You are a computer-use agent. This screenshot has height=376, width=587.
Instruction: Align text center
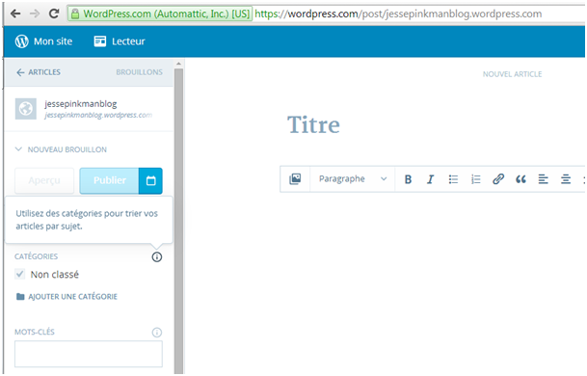coord(566,179)
